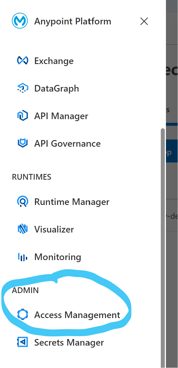Click the navigation menu scrollbar
This screenshot has height=368, width=178.
pos(163,248)
